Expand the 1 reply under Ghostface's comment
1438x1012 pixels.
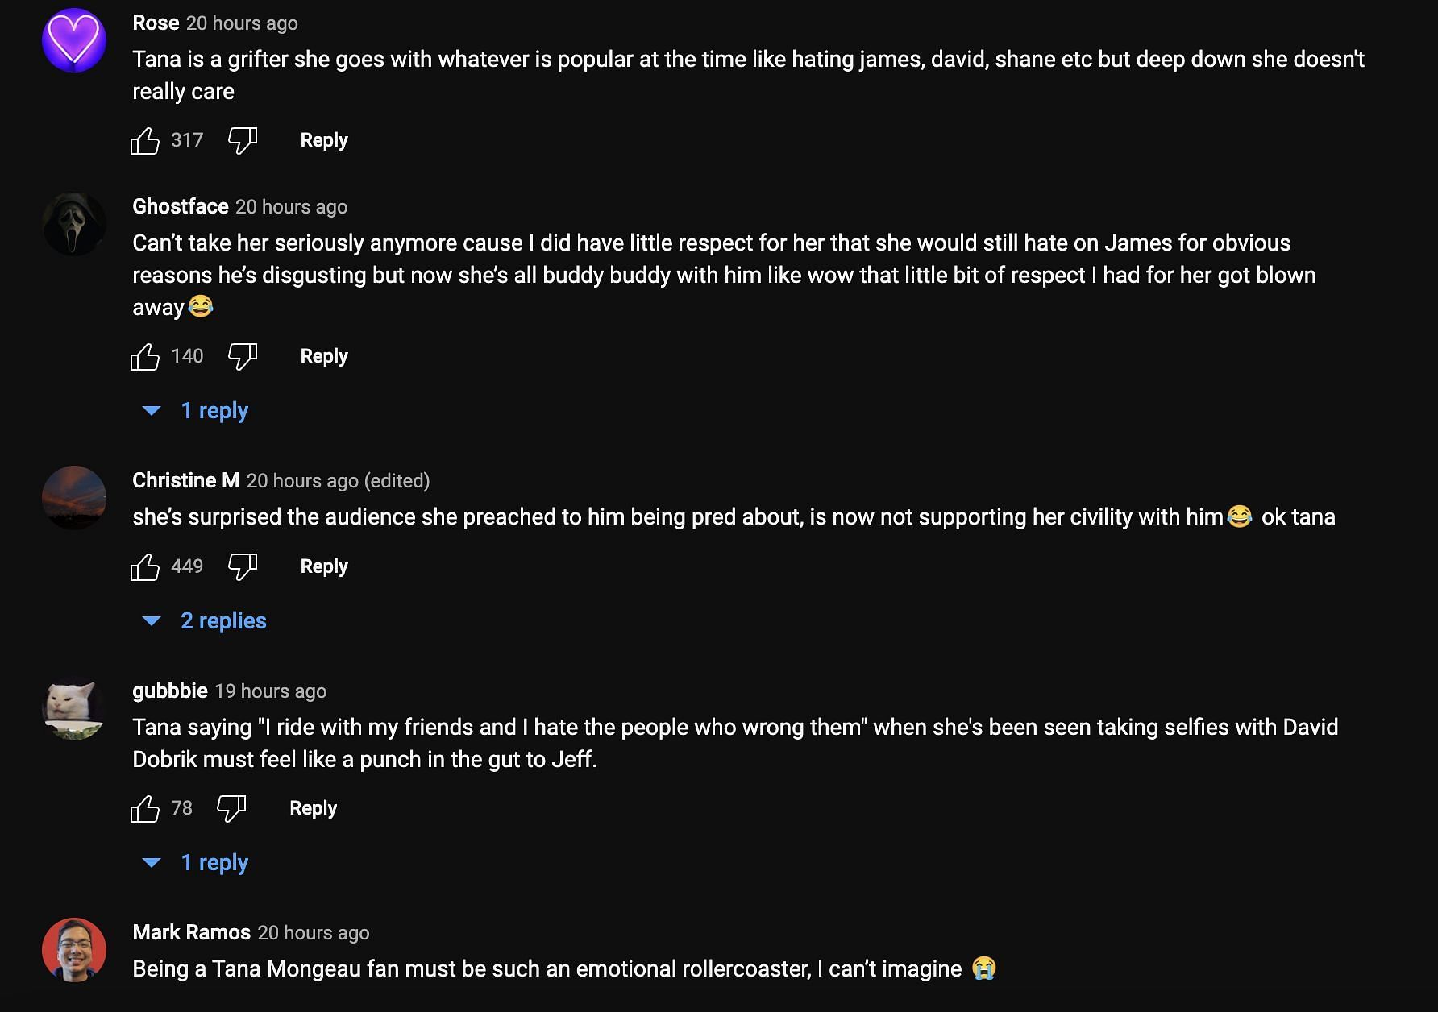click(214, 411)
